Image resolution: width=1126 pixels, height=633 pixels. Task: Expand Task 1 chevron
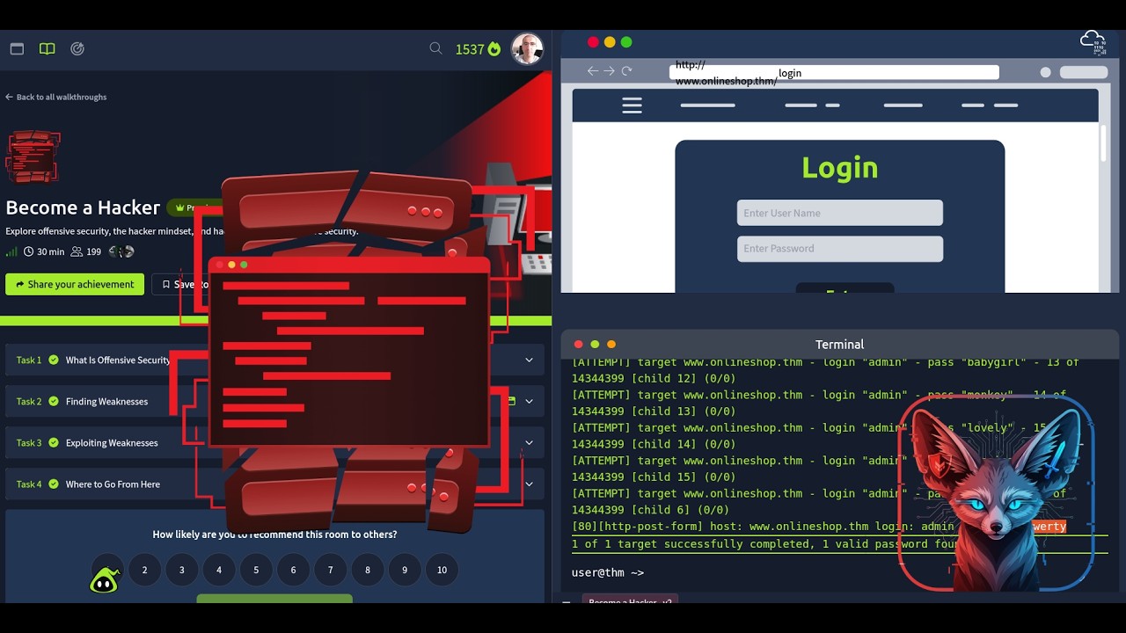529,360
